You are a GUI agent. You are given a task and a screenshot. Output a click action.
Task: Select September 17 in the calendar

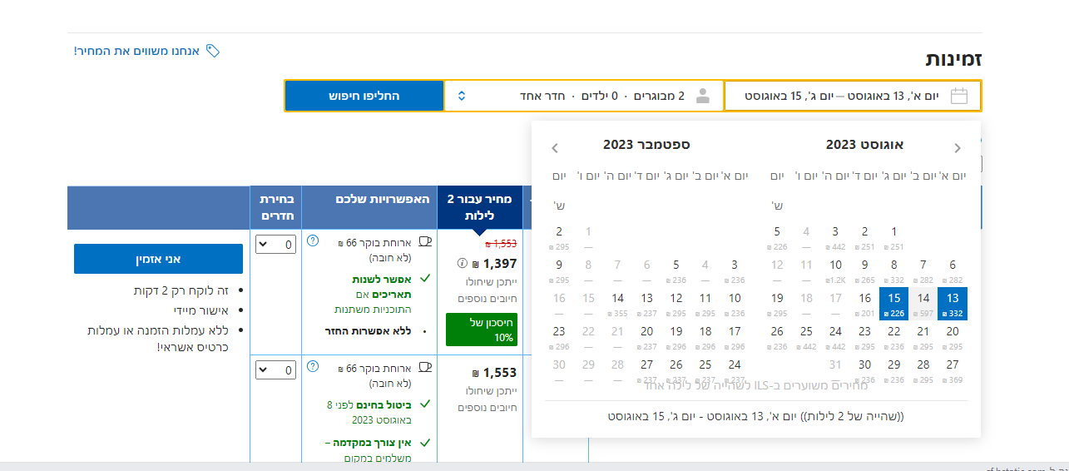coord(735,336)
